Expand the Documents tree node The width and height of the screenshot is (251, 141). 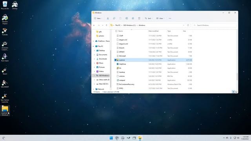tap(94, 55)
